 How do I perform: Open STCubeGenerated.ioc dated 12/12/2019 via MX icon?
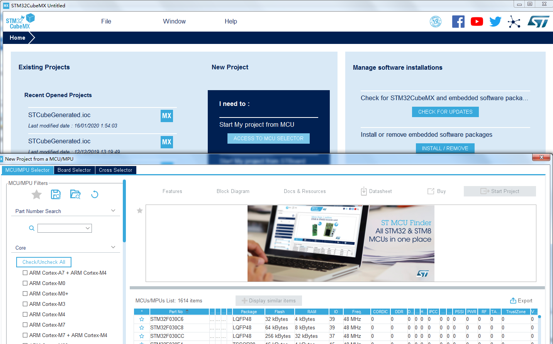pyautogui.click(x=167, y=142)
